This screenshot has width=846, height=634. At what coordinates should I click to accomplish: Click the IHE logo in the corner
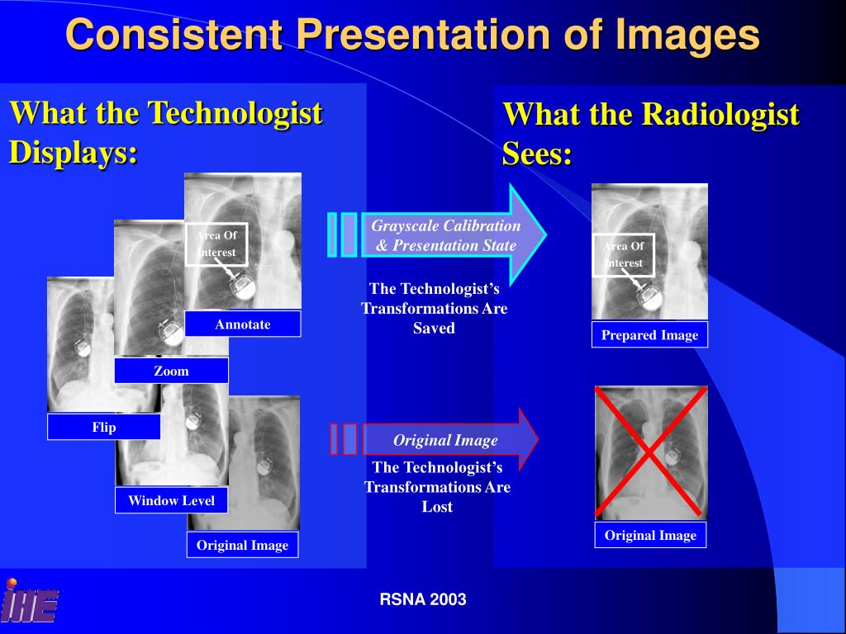point(30,601)
